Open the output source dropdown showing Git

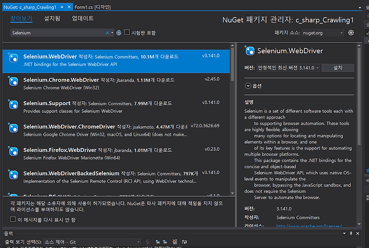[x=92, y=242]
